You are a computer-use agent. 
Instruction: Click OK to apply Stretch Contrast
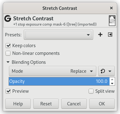[102, 104]
